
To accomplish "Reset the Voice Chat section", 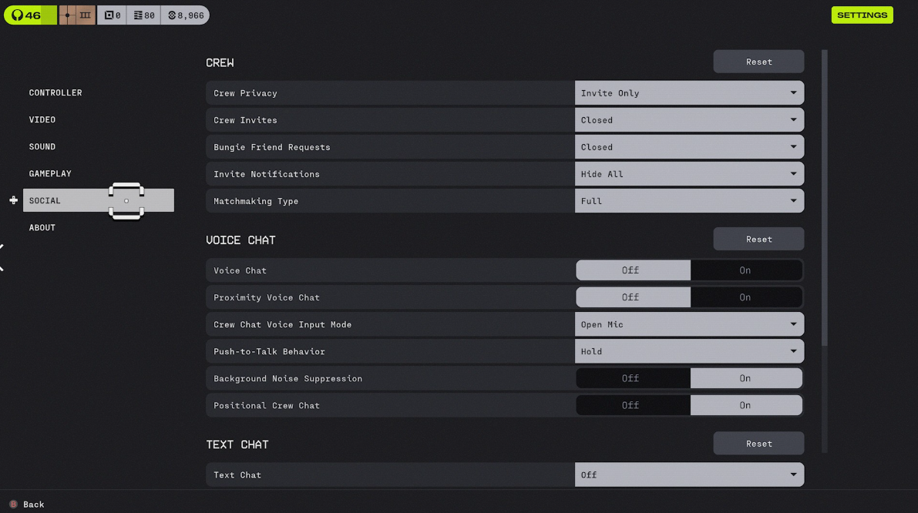I will 758,239.
